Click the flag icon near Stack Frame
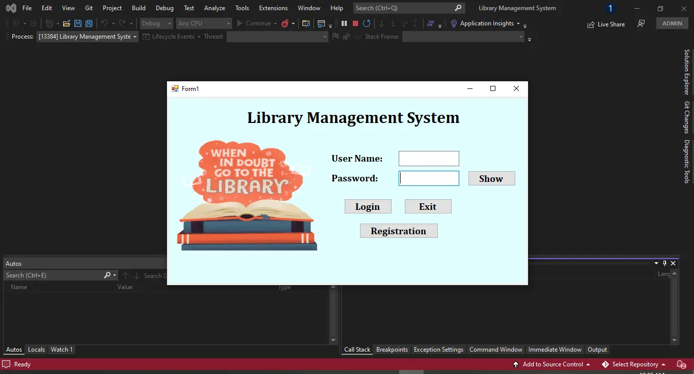 click(x=335, y=37)
